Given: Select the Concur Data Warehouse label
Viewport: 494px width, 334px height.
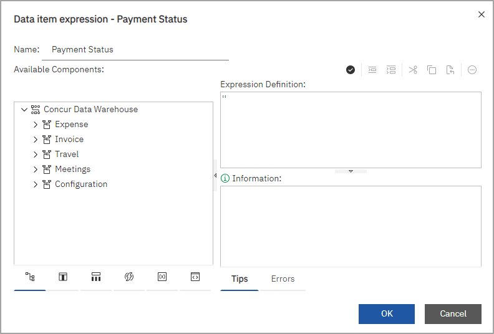Looking at the screenshot, I should pos(90,109).
